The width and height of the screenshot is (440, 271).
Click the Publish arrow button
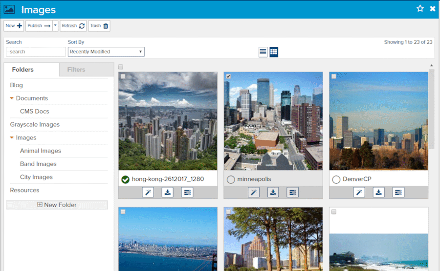tap(39, 26)
